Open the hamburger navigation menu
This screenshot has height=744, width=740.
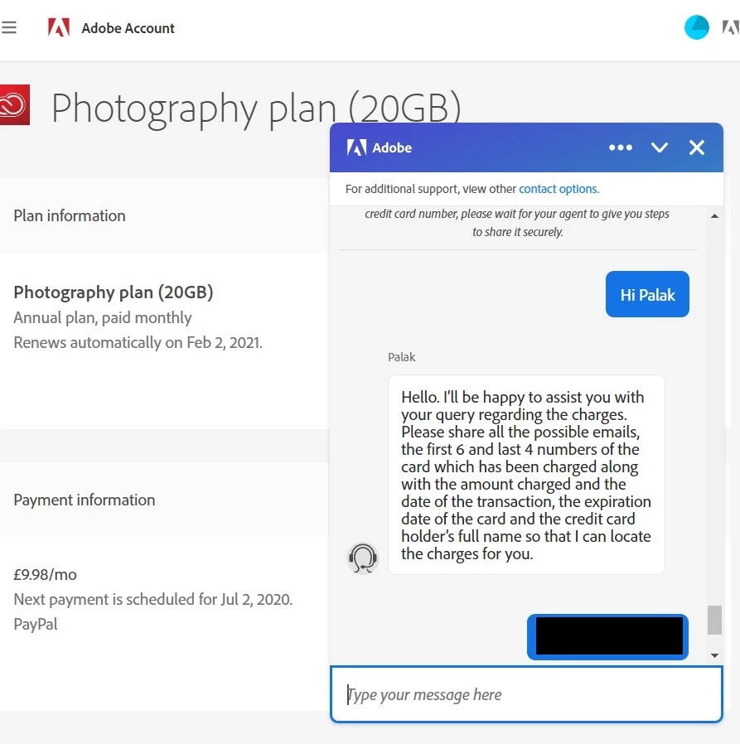[x=9, y=27]
